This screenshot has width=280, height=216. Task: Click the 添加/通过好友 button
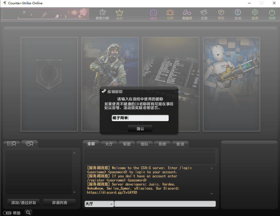(24, 203)
